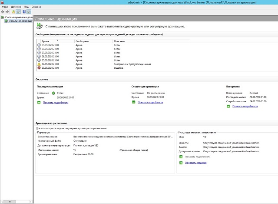Click the error icon for 23.09.2020 entry
278x204 pixels.
(39, 68)
